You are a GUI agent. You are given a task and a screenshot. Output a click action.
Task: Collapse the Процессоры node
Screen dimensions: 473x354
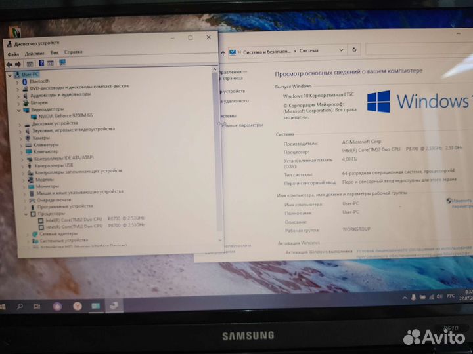[26, 214]
